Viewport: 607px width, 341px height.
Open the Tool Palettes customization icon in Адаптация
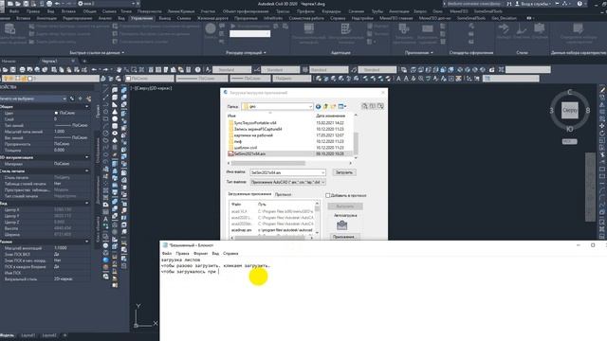pyautogui.click(x=345, y=28)
